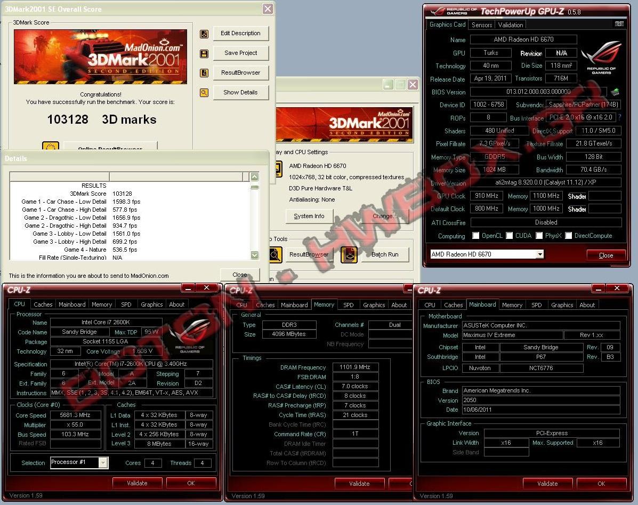
Task: Click the Change... button in display settings
Action: point(384,216)
